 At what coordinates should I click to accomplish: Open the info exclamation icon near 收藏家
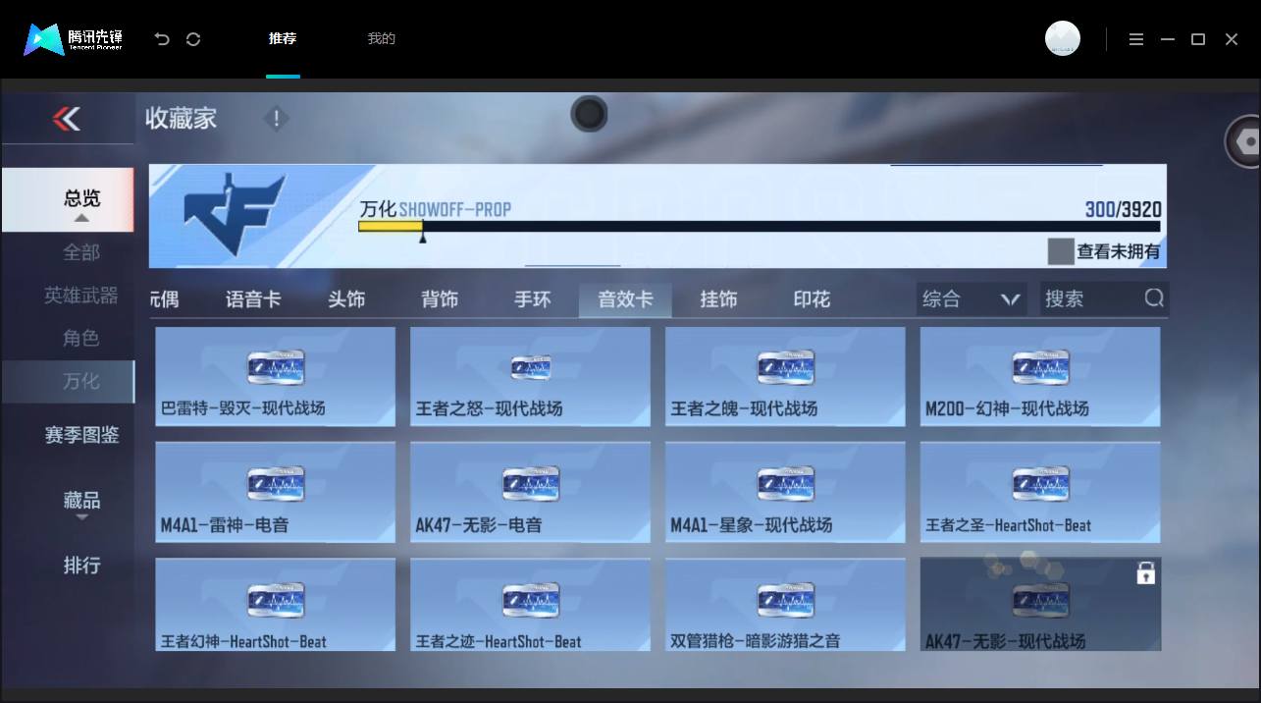(x=277, y=119)
